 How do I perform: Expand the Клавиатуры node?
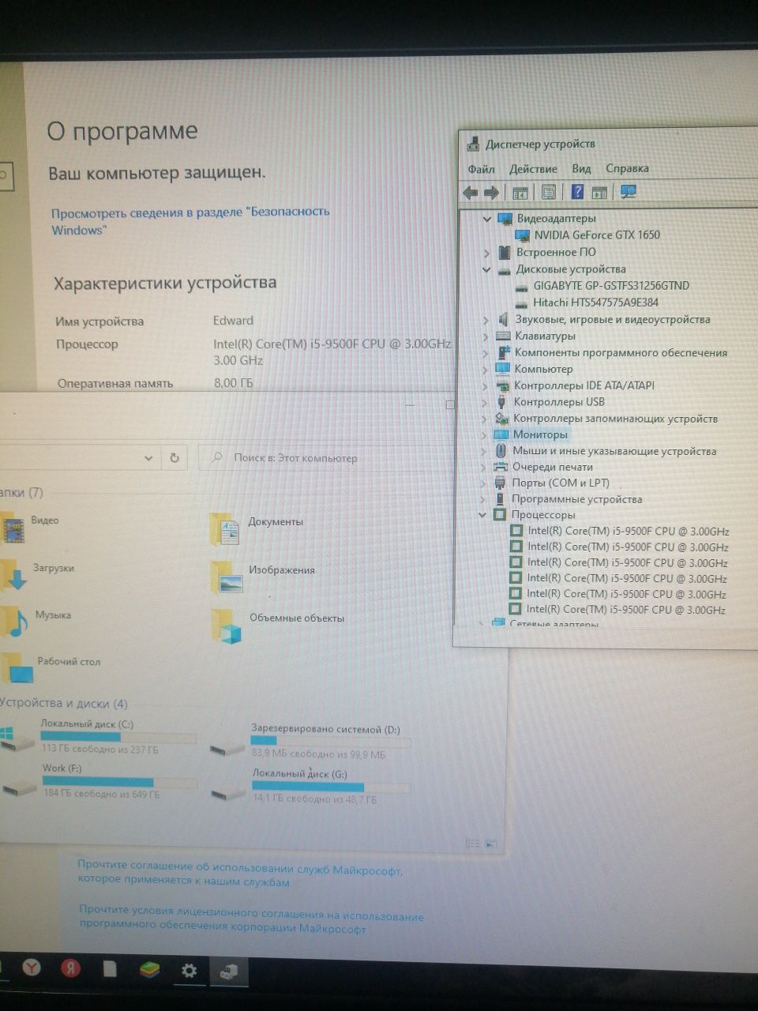click(x=486, y=336)
